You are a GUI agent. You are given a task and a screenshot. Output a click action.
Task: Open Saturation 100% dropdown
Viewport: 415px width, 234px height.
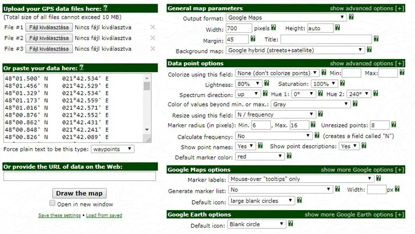pyautogui.click(x=325, y=84)
